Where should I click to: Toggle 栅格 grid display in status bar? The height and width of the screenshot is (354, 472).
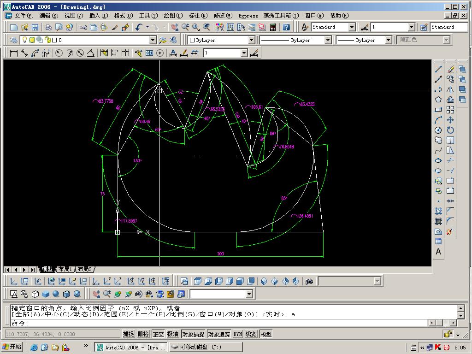pyautogui.click(x=143, y=334)
